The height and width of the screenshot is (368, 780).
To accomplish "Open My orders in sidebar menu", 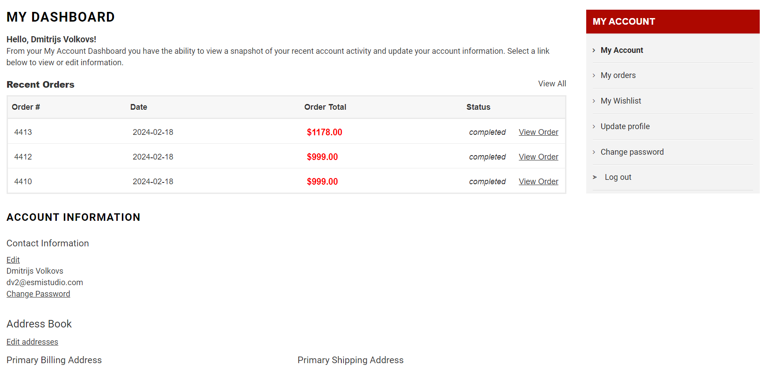I will coord(618,75).
